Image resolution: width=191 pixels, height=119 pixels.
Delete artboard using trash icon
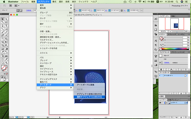tap(186, 93)
